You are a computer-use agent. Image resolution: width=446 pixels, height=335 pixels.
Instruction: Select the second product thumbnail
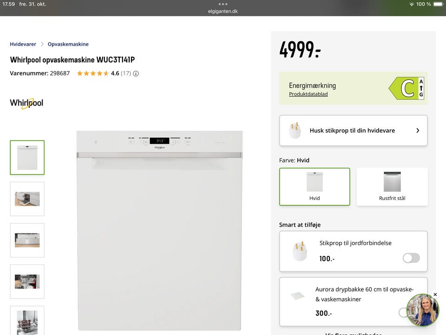(27, 199)
